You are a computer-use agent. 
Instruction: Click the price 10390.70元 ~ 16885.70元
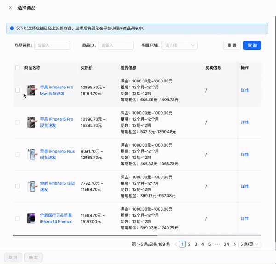[x=93, y=123]
